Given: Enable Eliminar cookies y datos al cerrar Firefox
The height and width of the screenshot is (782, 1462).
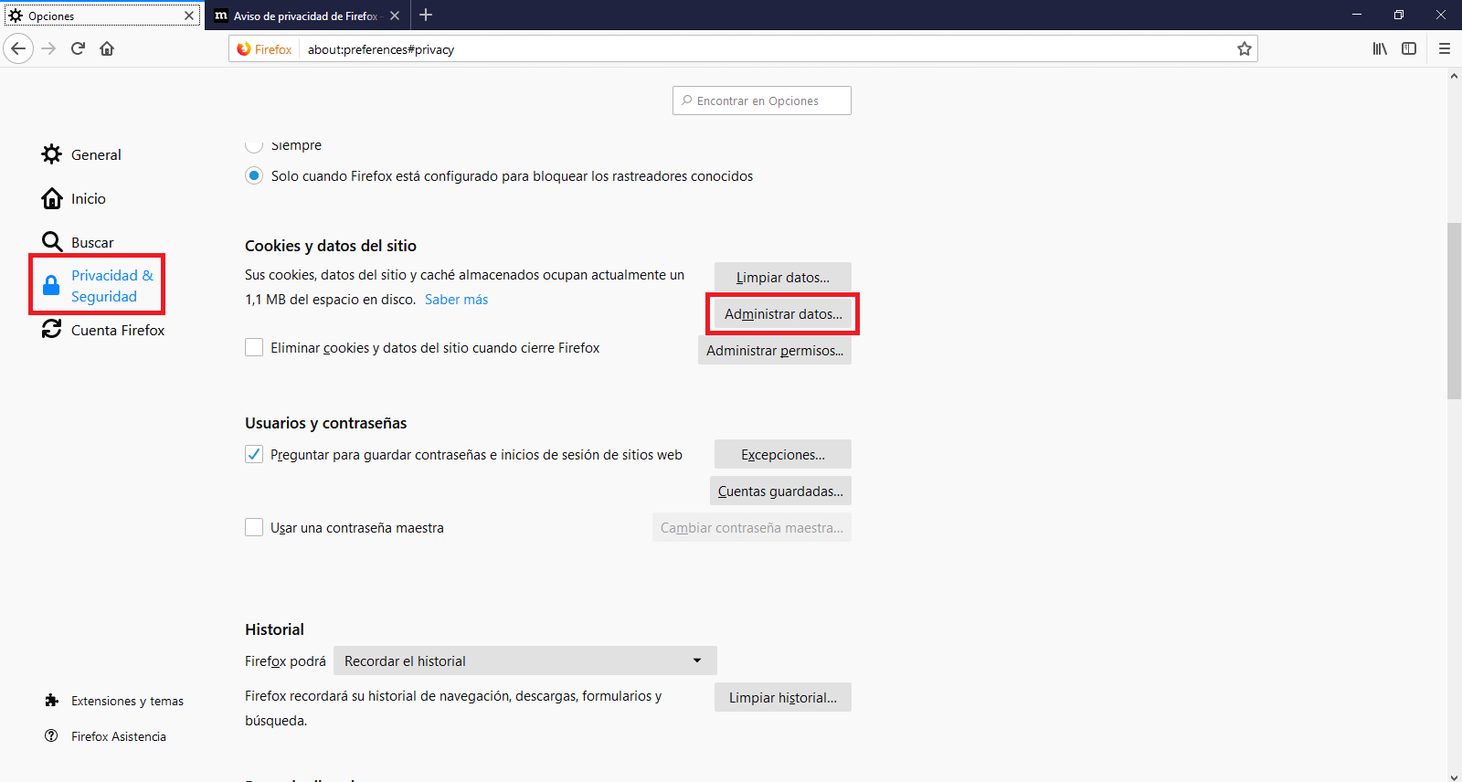Looking at the screenshot, I should click(x=254, y=347).
